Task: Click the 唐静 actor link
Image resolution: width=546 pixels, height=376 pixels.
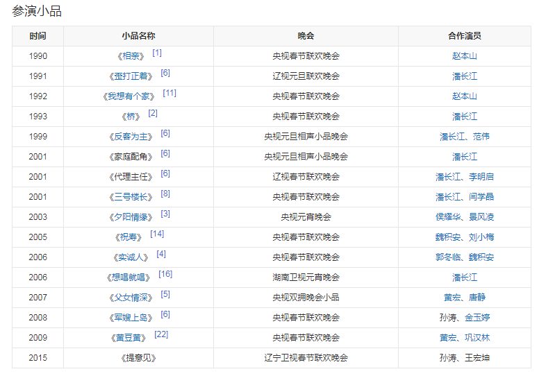Action: pyautogui.click(x=477, y=298)
